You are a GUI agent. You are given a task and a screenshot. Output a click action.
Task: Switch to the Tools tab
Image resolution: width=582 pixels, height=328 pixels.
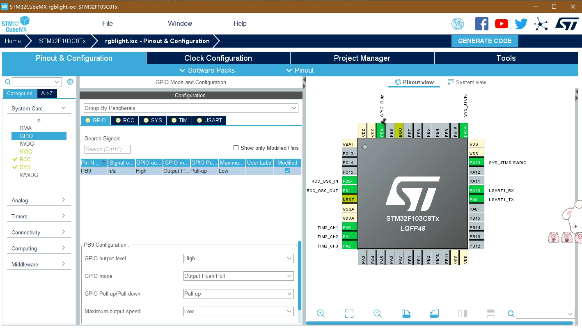[x=506, y=58]
